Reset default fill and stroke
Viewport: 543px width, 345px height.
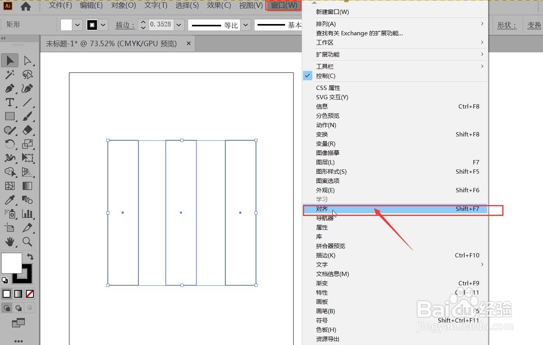(x=5, y=280)
